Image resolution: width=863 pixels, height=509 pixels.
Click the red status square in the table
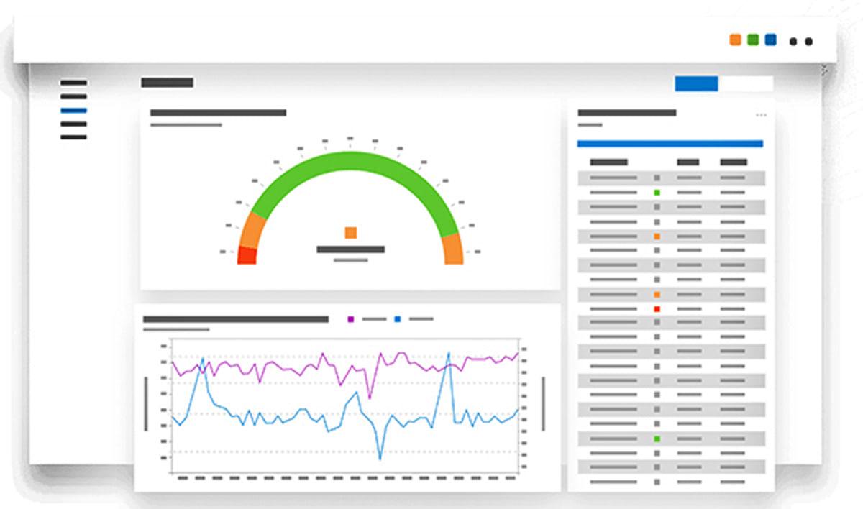[657, 308]
